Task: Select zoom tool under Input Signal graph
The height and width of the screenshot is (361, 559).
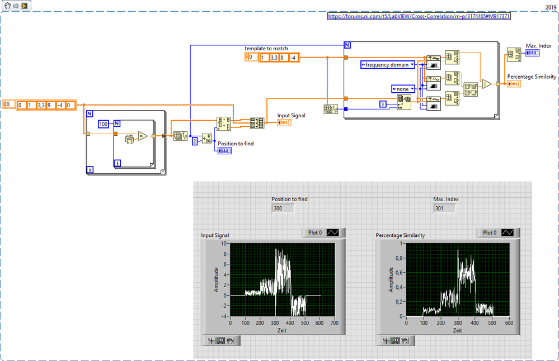Action: 220,341
